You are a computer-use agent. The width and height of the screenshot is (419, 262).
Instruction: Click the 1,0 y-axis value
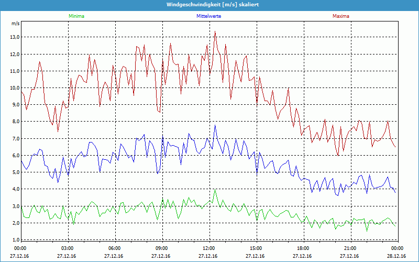pyautogui.click(x=16, y=240)
